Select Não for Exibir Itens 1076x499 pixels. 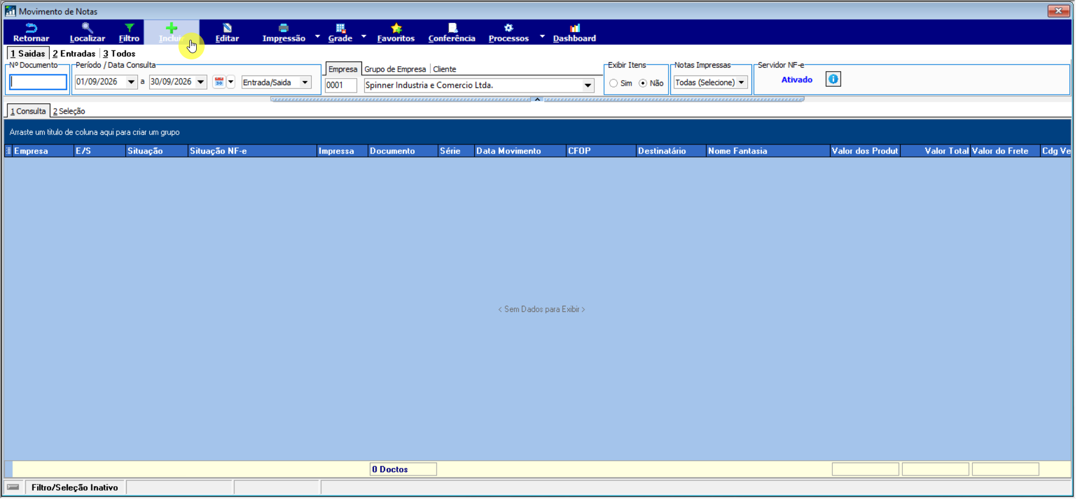[643, 83]
